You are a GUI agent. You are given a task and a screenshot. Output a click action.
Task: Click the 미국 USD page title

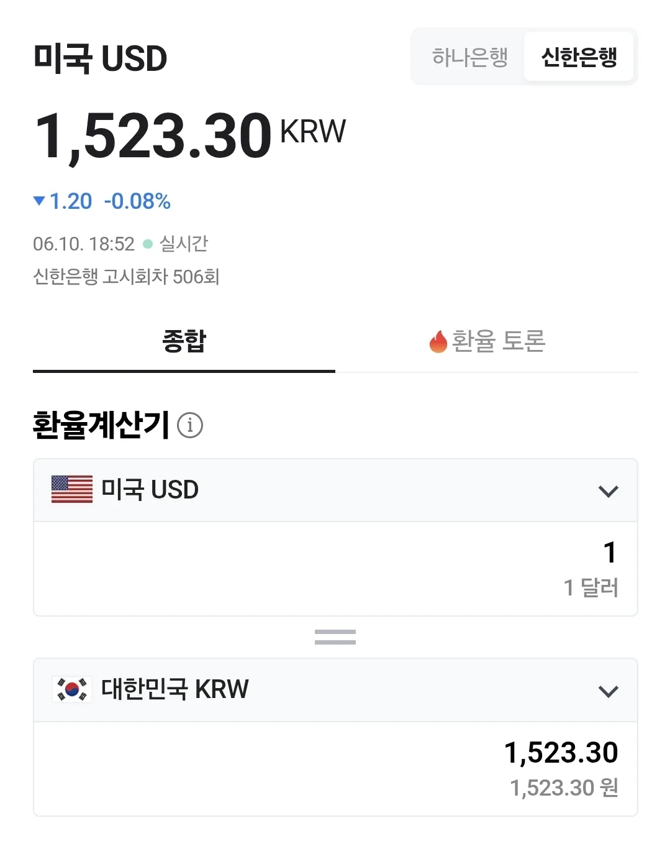(x=101, y=58)
